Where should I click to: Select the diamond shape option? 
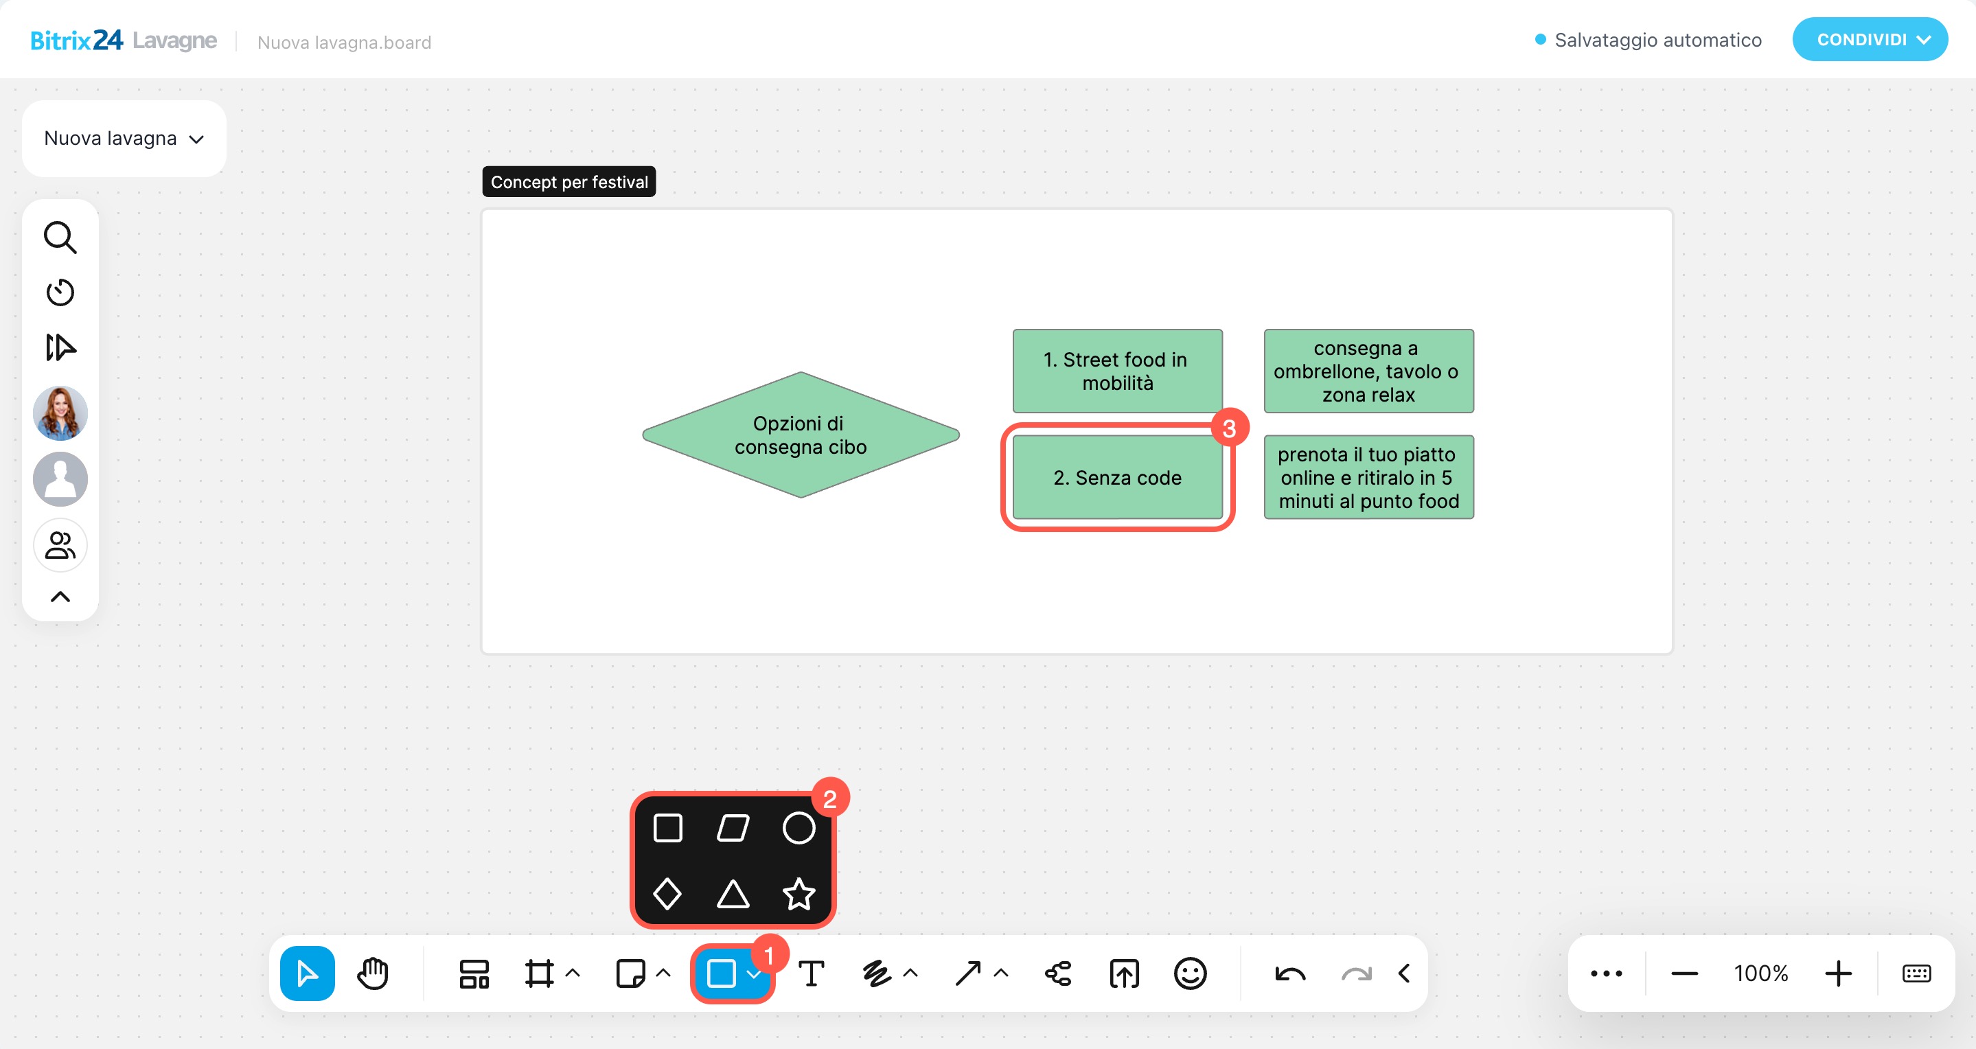(x=667, y=893)
